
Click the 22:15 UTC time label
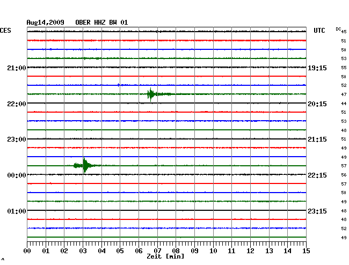[317, 175]
